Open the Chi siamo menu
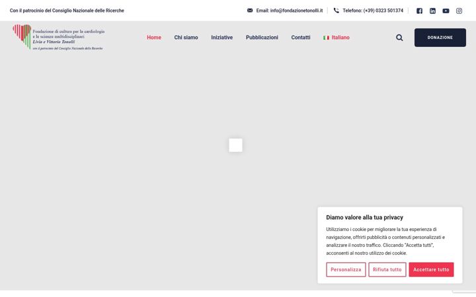The width and height of the screenshot is (476, 297). 186,38
